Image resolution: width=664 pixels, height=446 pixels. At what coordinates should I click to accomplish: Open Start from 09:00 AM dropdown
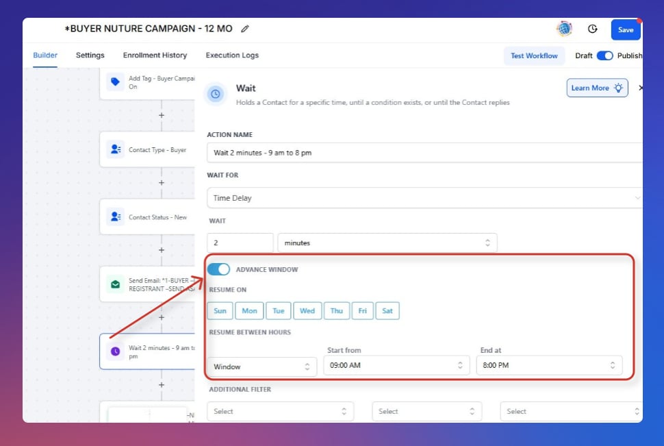396,365
